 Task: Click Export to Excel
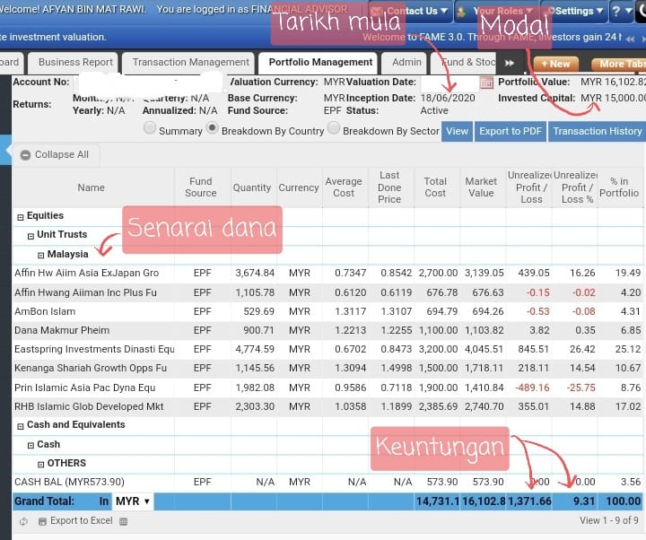tap(75, 521)
